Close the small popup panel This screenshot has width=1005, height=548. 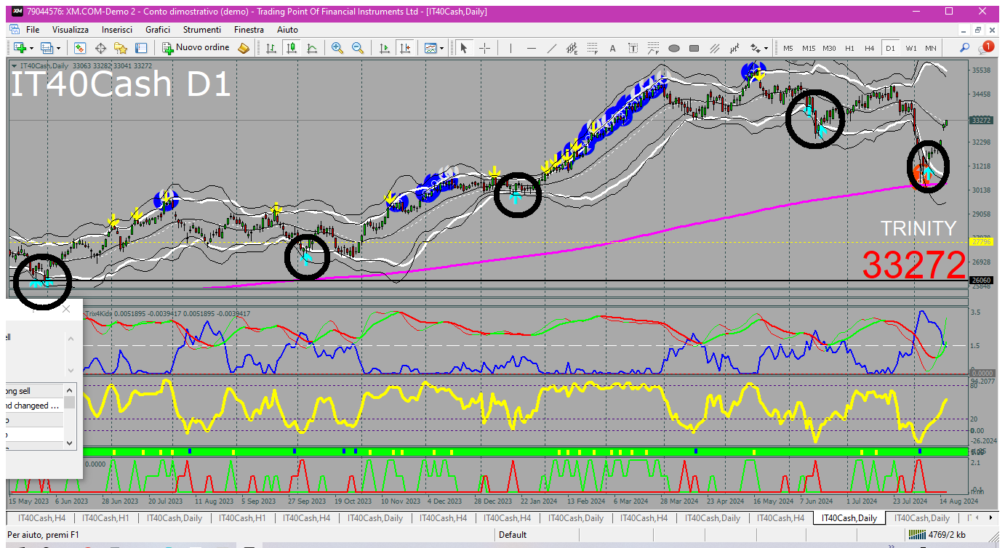67,309
